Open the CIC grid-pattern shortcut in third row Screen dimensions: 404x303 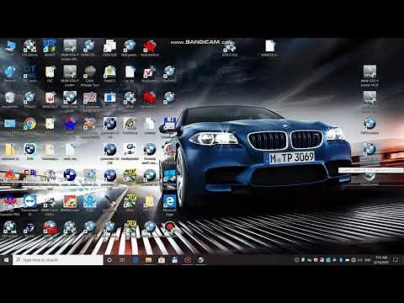[x=89, y=99]
